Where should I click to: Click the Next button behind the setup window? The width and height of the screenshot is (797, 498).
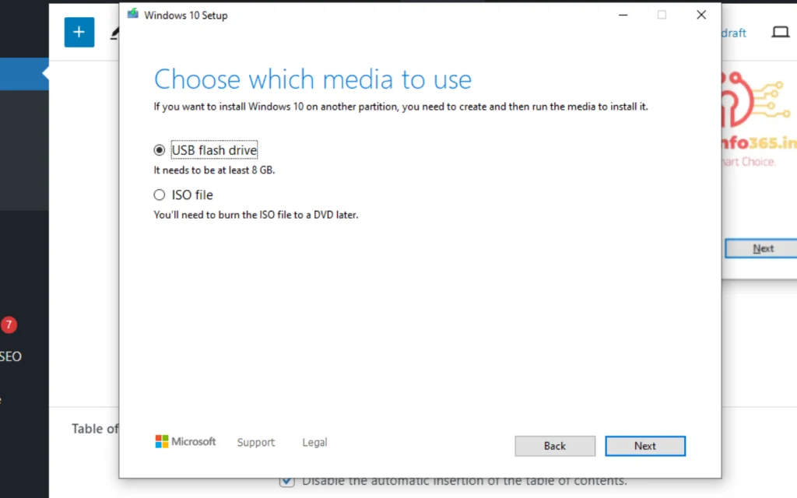[x=764, y=247]
